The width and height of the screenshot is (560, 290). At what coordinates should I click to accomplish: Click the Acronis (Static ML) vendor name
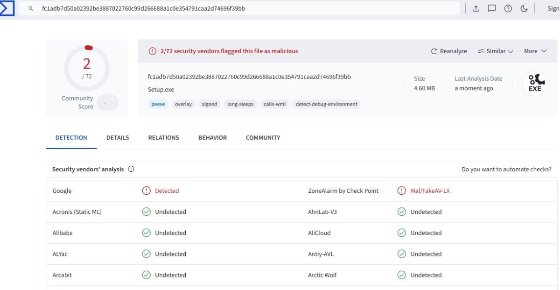point(77,212)
